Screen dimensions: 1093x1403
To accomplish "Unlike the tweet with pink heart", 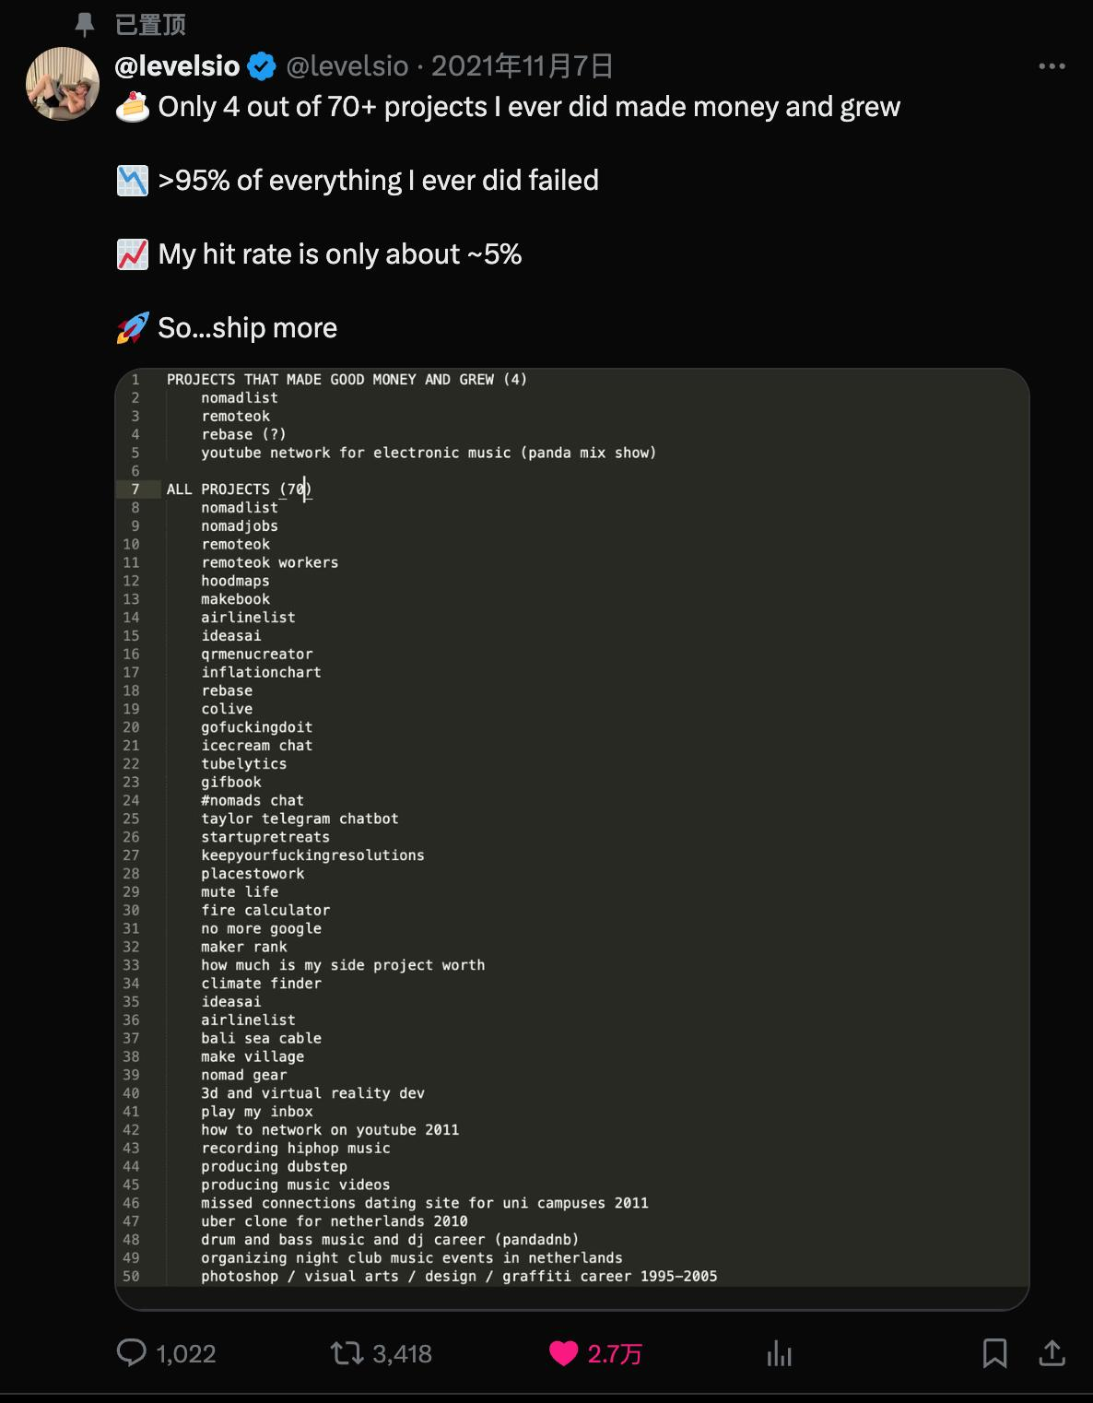I will point(563,1353).
